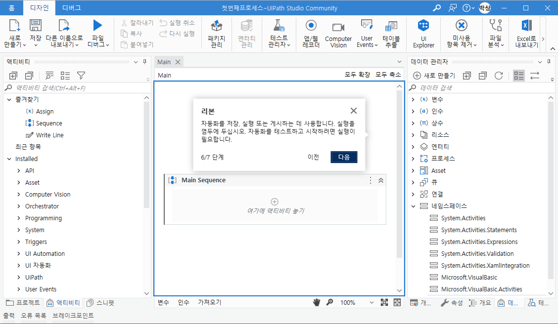558x324 pixels.
Task: Click the 저장 (Save) ribbon icon
Action: click(35, 26)
